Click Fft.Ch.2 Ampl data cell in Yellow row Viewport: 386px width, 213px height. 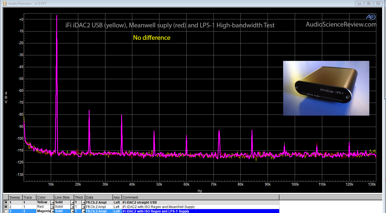click(x=99, y=202)
